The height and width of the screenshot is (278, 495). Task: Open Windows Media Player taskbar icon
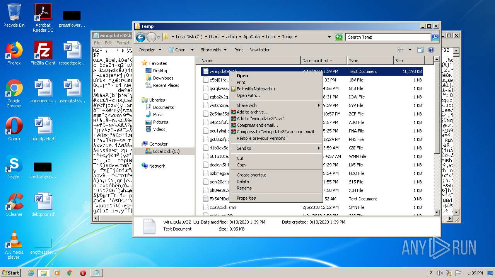pyautogui.click(x=57, y=273)
